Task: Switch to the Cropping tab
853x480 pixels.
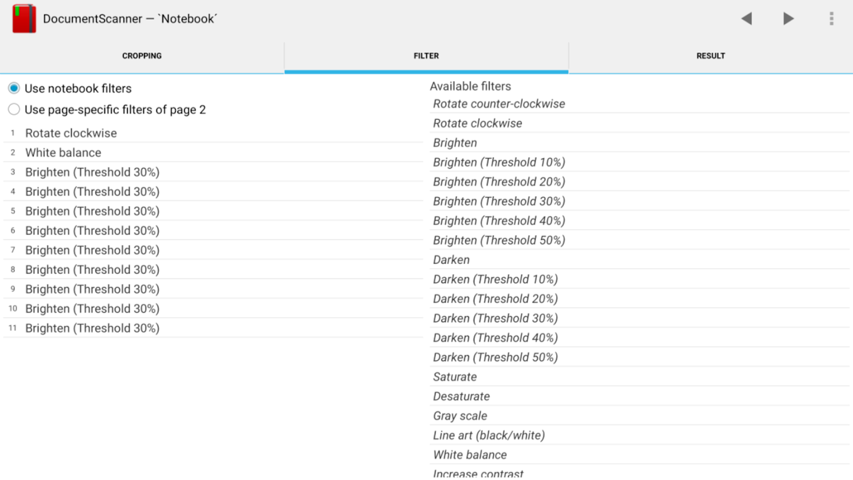Action: (x=142, y=56)
